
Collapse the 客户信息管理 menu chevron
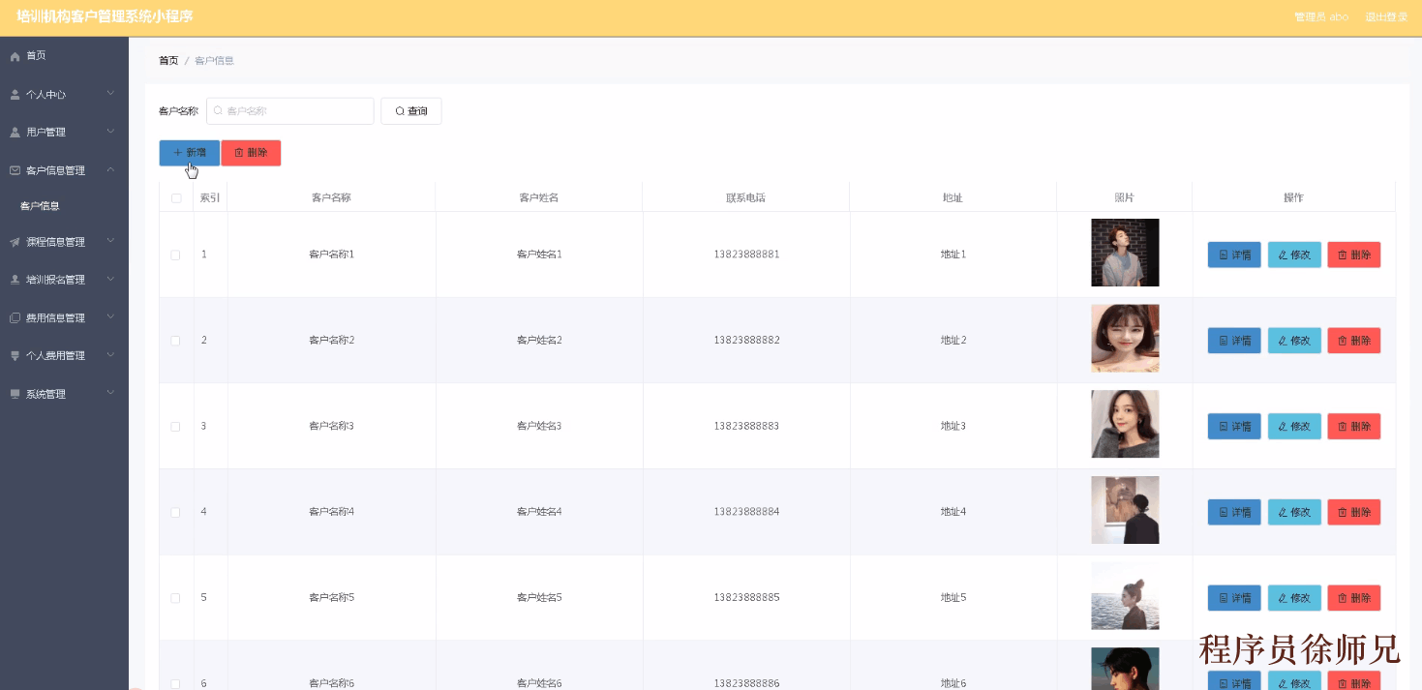[110, 169]
